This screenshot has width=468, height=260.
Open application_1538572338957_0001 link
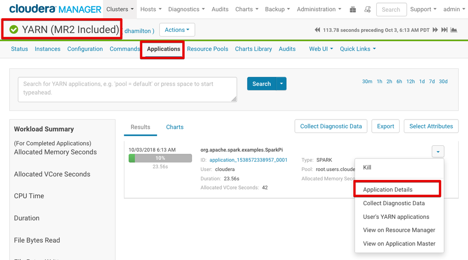point(248,160)
